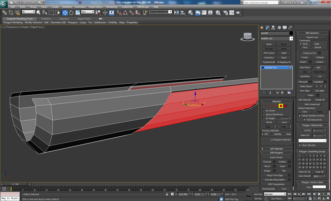
Task: Select the Edge constraint radio button
Action: (x=312, y=44)
